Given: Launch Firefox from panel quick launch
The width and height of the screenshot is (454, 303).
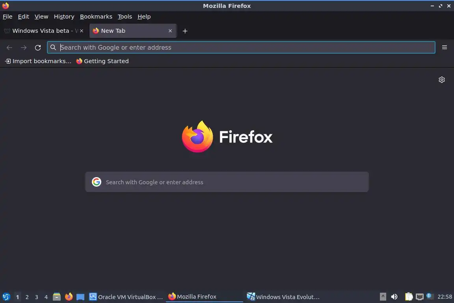Looking at the screenshot, I should click(69, 297).
